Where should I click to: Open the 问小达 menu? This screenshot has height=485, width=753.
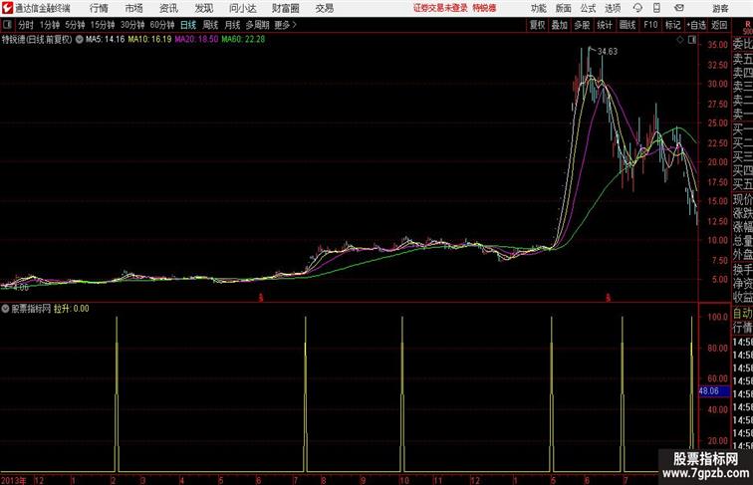point(242,8)
